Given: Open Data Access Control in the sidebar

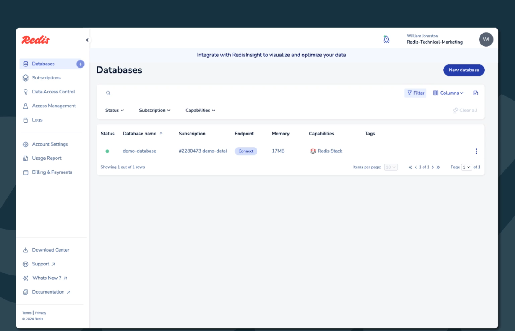Looking at the screenshot, I should pos(54,92).
